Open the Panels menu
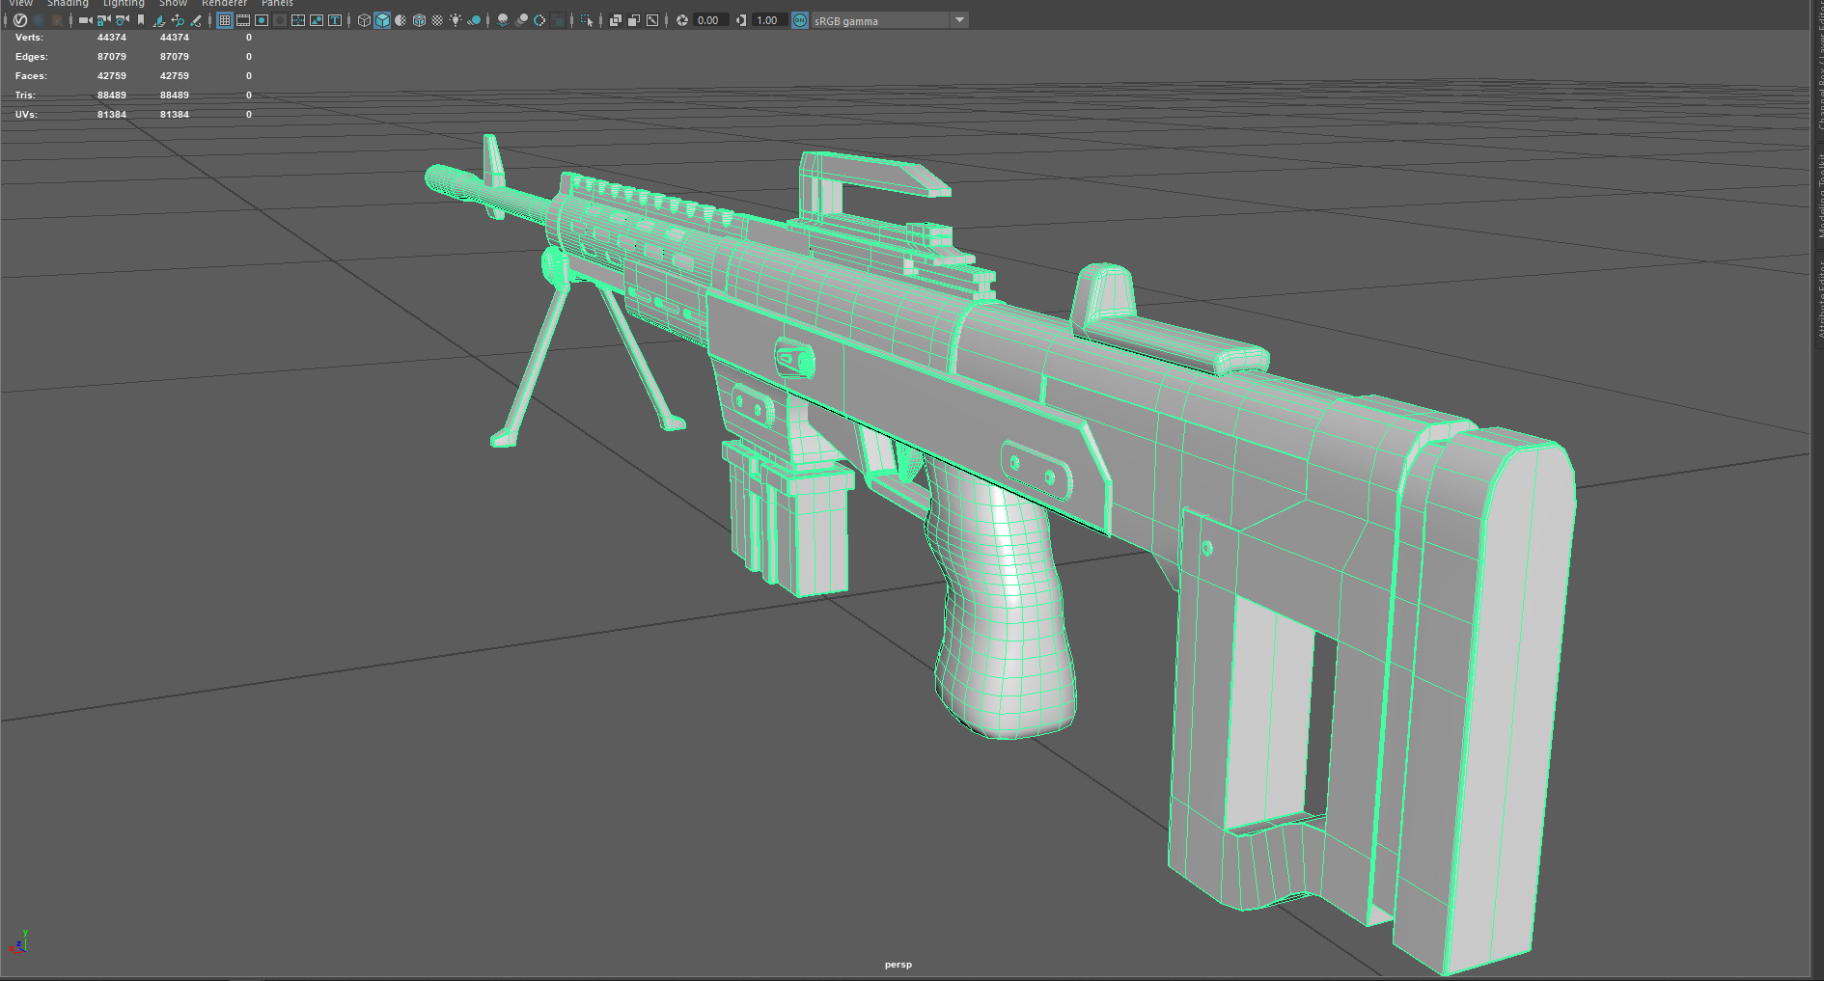 tap(277, 4)
